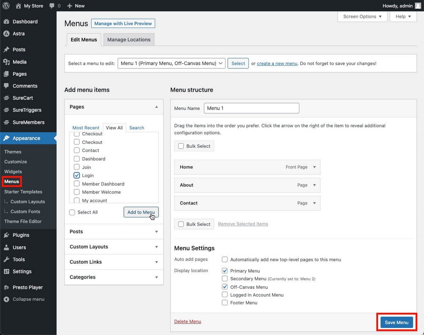This screenshot has width=424, height=335.
Task: Toggle the upper Bulk Select checkbox
Action: [x=181, y=146]
